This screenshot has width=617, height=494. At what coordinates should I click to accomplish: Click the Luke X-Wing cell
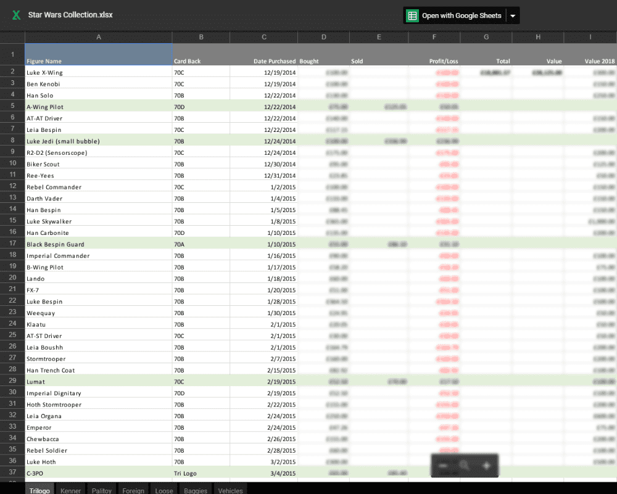pyautogui.click(x=98, y=72)
